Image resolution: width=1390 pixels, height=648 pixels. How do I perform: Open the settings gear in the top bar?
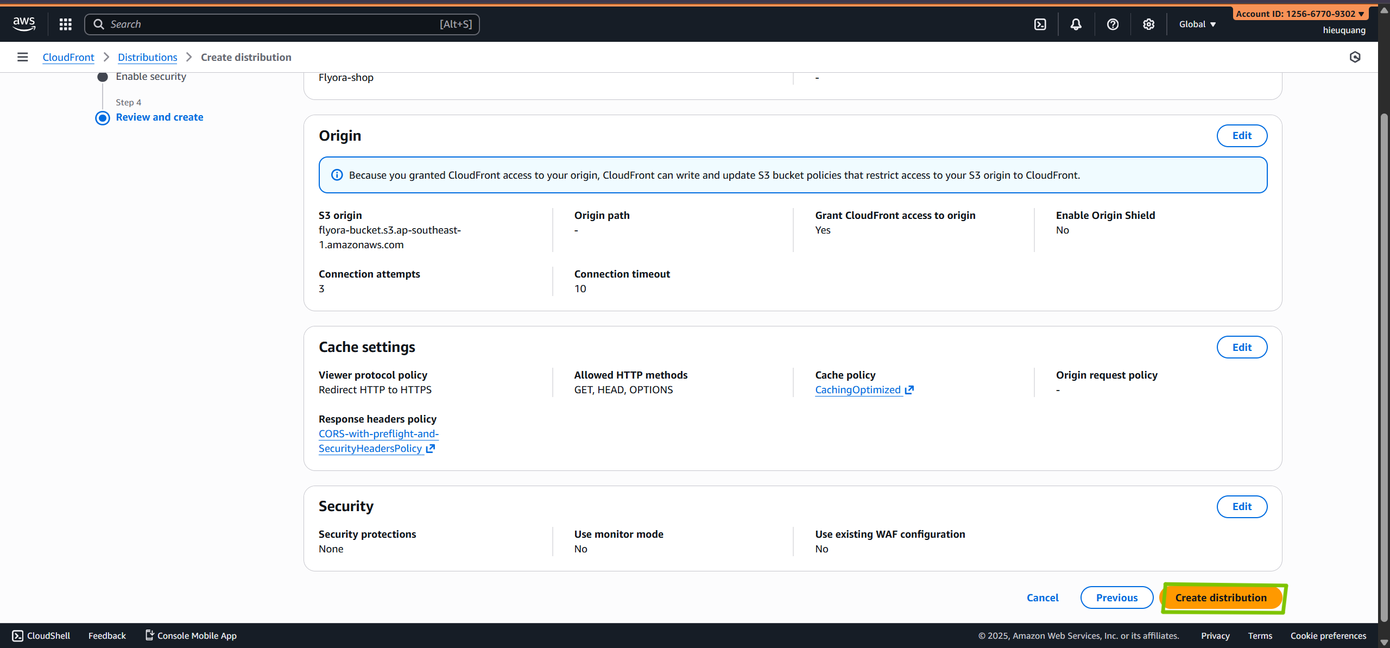coord(1148,24)
